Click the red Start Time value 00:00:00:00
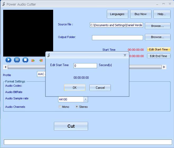The width and height of the screenshot is (174, 148). click(136, 50)
